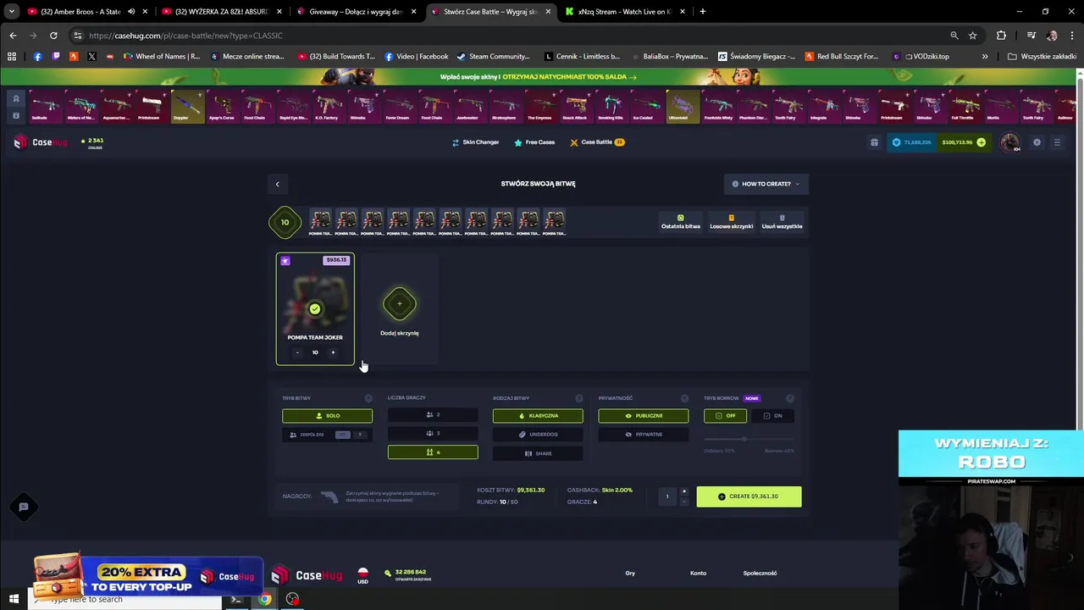
Task: Open the 20% extra top-up banner
Action: [148, 576]
